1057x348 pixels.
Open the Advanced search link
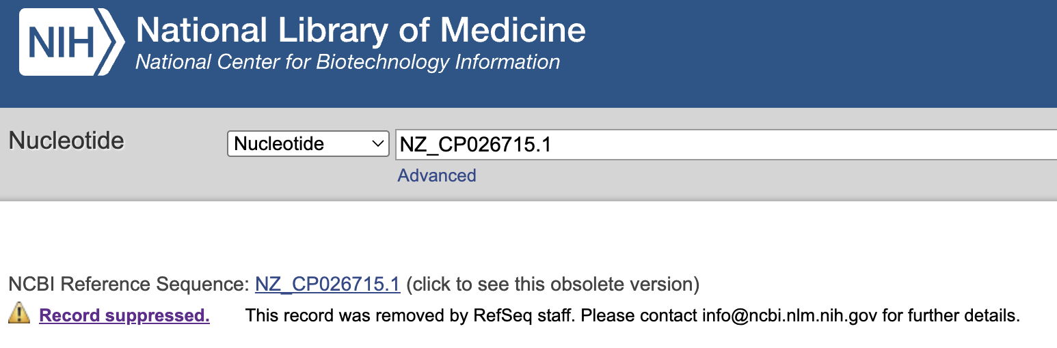pos(437,175)
